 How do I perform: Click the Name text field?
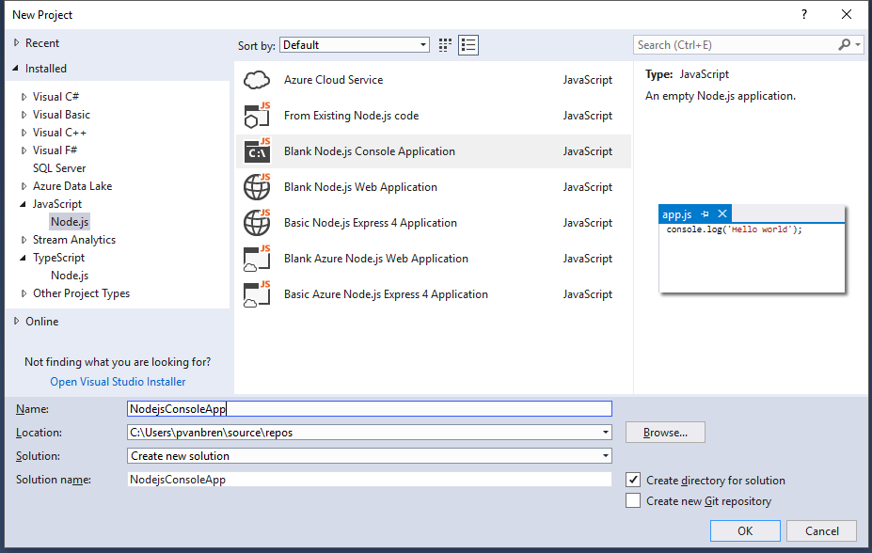coord(370,408)
